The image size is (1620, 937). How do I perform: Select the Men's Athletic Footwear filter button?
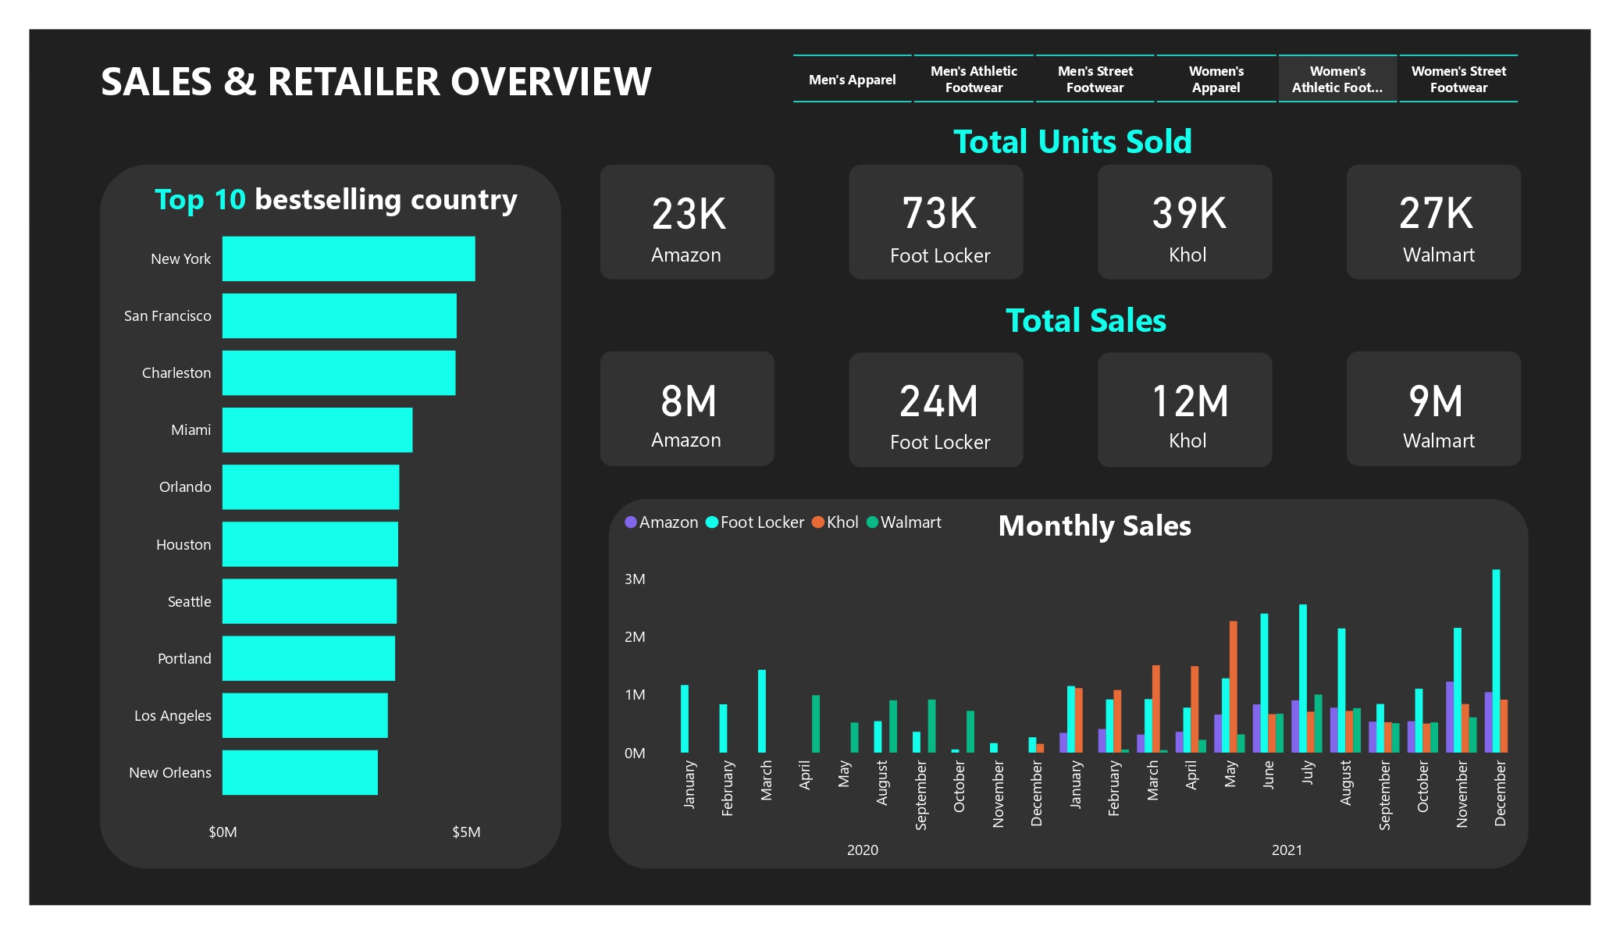(974, 78)
